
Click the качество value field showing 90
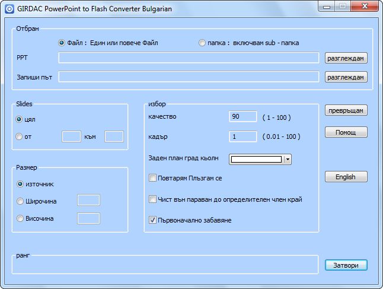point(243,116)
